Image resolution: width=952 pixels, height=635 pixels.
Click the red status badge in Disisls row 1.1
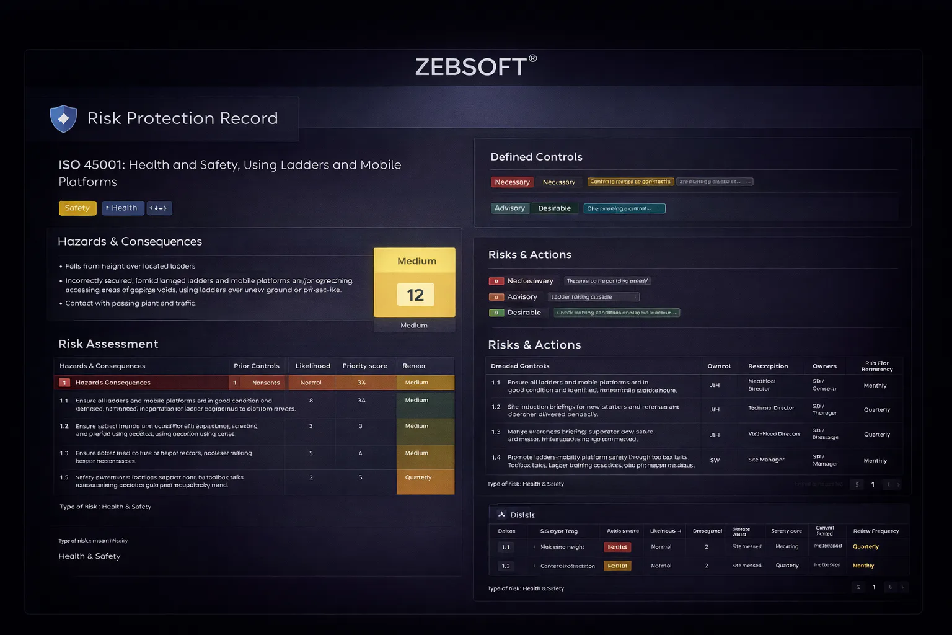pos(617,547)
